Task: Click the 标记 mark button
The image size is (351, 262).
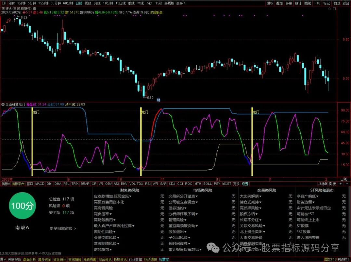Action: point(327,3)
